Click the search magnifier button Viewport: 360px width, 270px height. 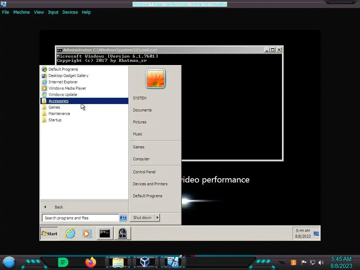(123, 218)
